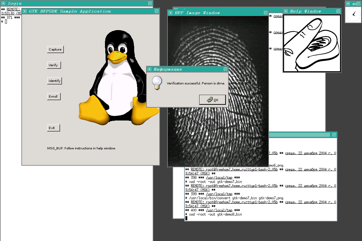Screen dimensions: 362x241
Task: Click the Help Window's right title bar button
Action: coord(338,11)
